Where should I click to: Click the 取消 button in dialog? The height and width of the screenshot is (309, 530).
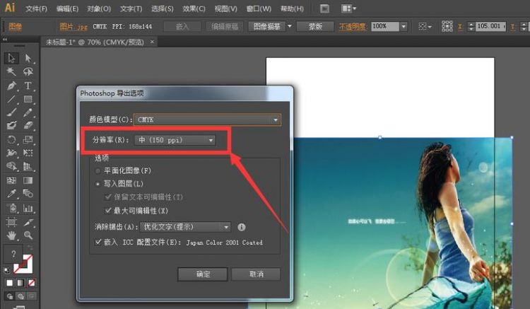click(x=256, y=274)
